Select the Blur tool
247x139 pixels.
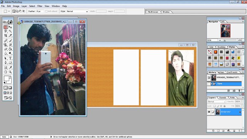(5, 53)
